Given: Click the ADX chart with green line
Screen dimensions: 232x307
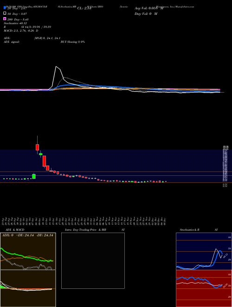Looking at the screenshot, I should pos(28,251).
